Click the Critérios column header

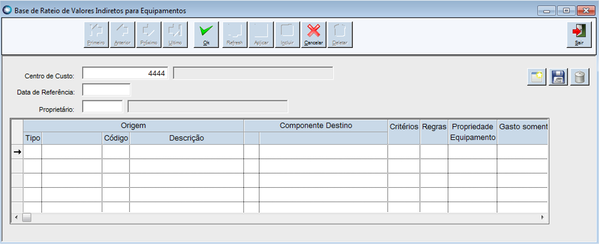point(404,132)
